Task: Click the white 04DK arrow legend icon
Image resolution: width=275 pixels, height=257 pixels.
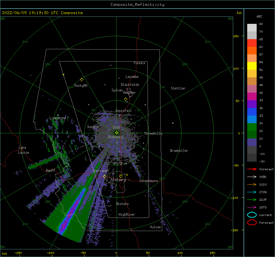Action: pyautogui.click(x=252, y=177)
